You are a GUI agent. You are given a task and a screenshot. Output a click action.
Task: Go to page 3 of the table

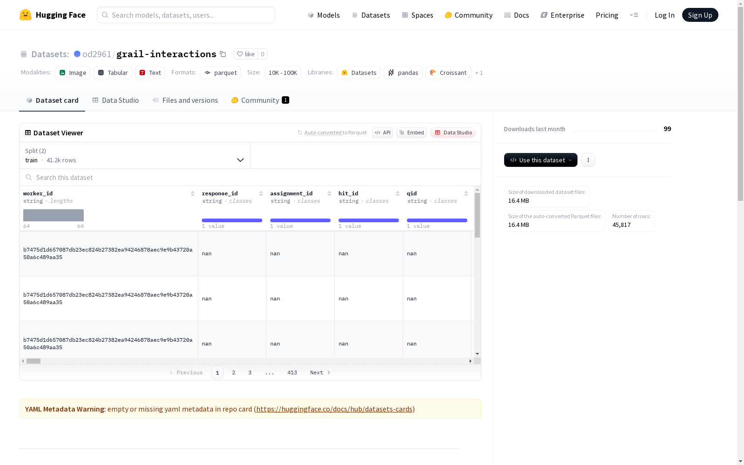point(250,372)
